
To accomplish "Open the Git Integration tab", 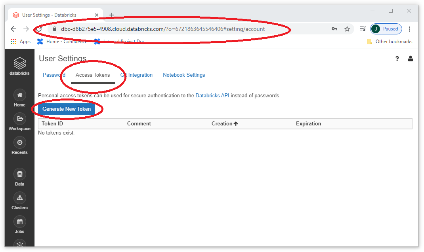I will click(x=137, y=75).
